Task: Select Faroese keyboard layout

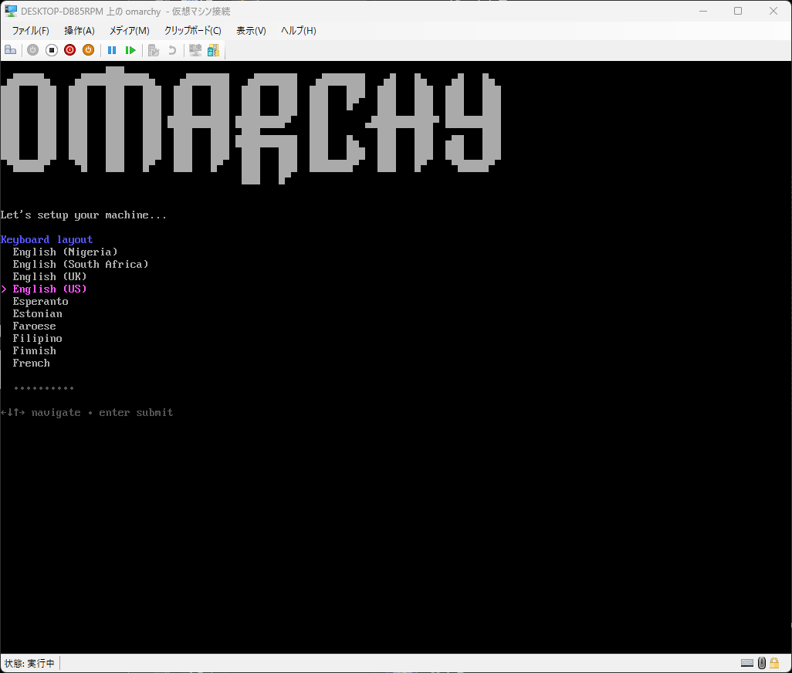Action: click(x=34, y=326)
